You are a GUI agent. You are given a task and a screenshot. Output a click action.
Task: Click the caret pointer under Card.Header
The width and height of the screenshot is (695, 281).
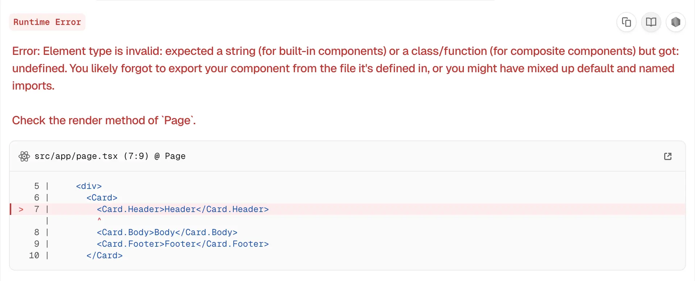tap(99, 219)
